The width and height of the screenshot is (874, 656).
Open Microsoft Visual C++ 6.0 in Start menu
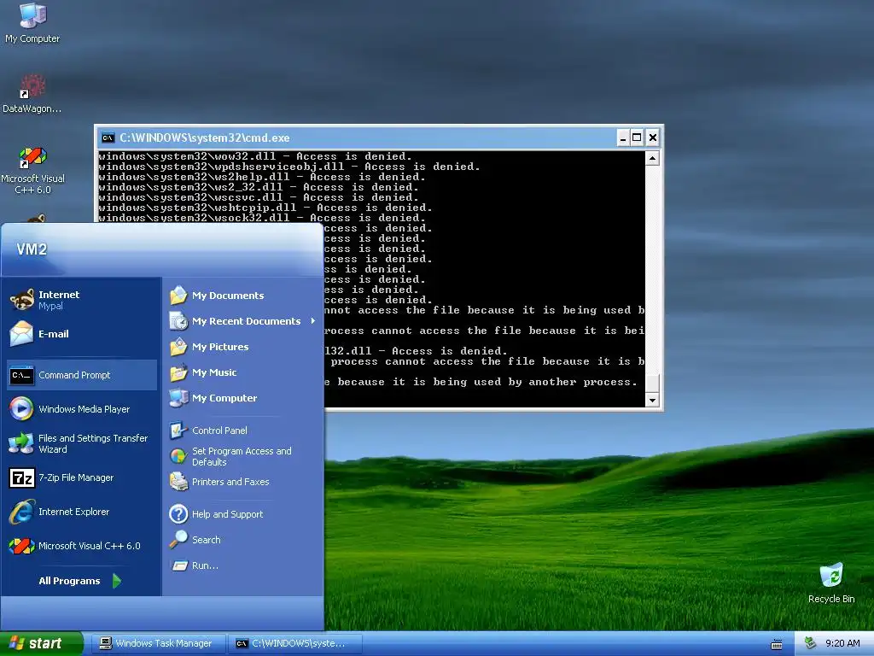pyautogui.click(x=81, y=546)
